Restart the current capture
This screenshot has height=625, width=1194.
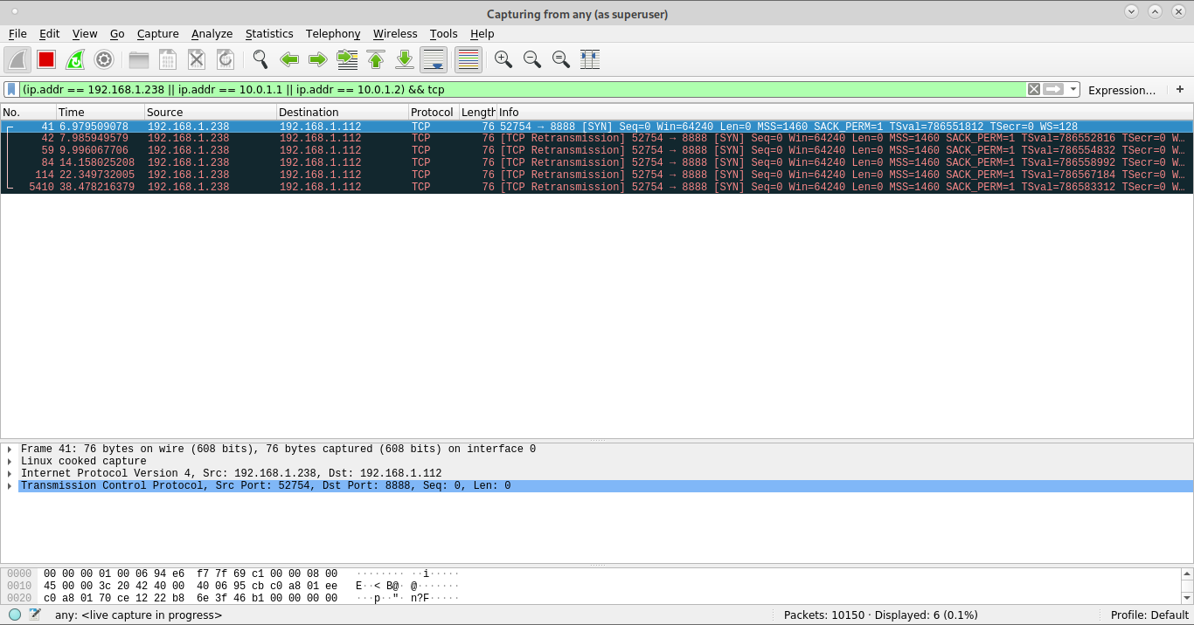tap(75, 59)
